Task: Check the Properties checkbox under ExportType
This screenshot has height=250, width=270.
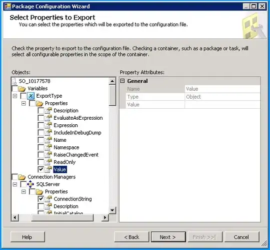Action: 32,103
